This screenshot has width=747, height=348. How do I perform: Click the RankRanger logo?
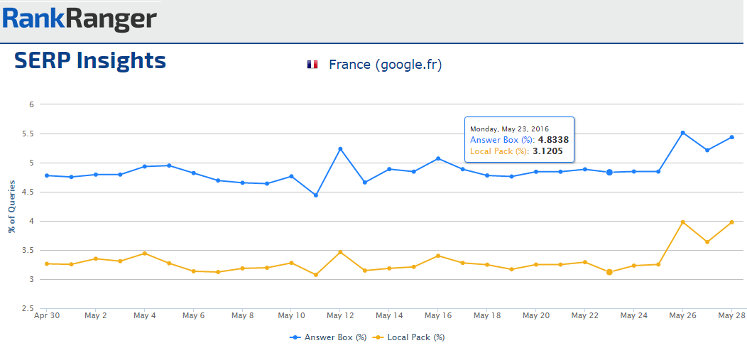[x=79, y=19]
